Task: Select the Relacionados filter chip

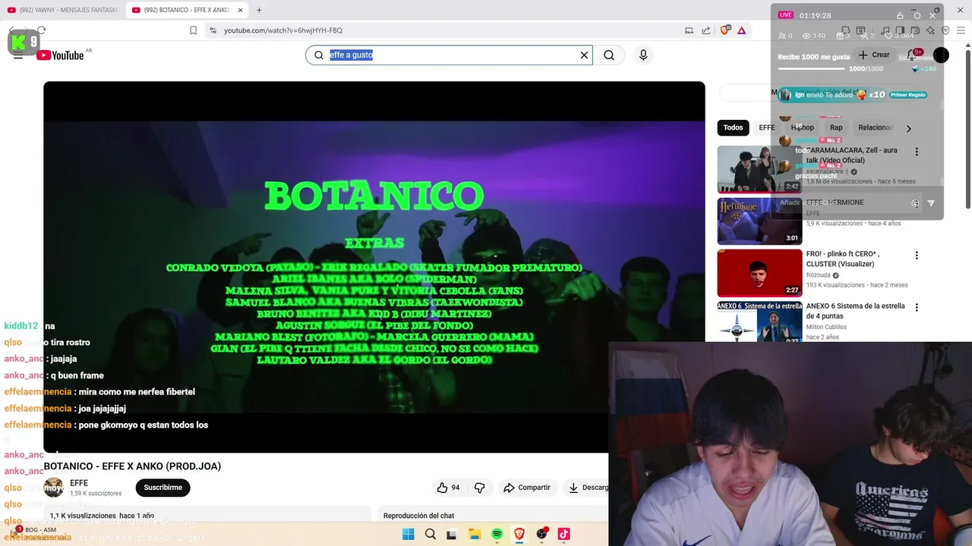Action: [876, 127]
